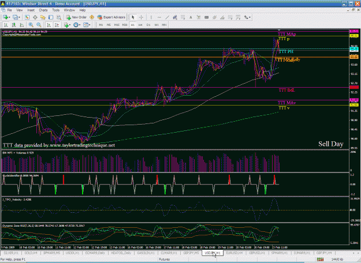Image resolution: width=361 pixels, height=263 pixels.
Task: Click the 144/0 kb traffic indicator
Action: pyautogui.click(x=337, y=260)
